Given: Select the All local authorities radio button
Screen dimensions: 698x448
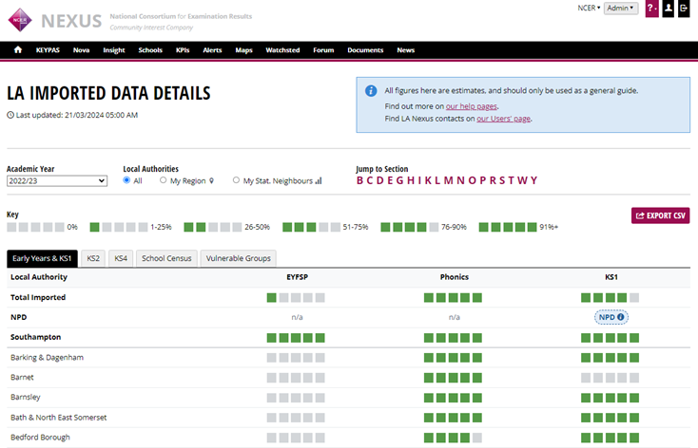Looking at the screenshot, I should (x=127, y=180).
